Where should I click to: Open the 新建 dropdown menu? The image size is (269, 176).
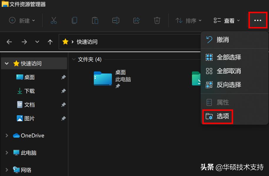pos(22,20)
